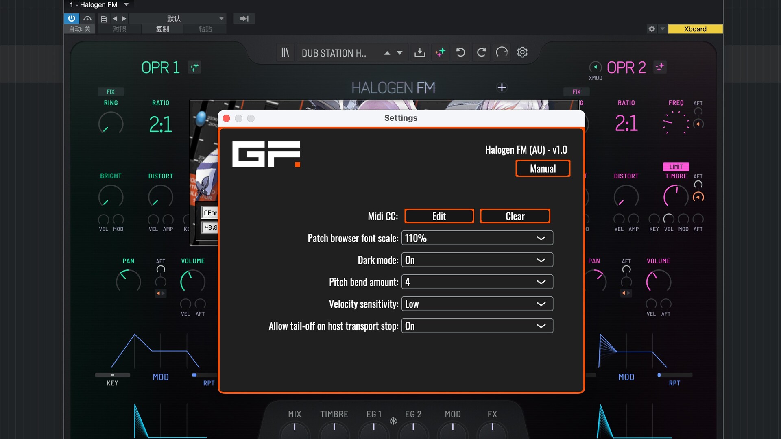Open the patch library browser icon
The width and height of the screenshot is (781, 439).
pos(285,52)
